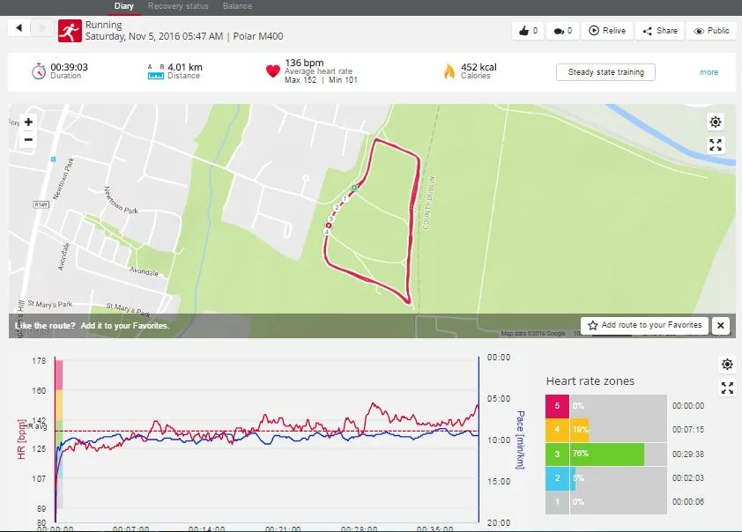Click the green 76% zone 3 bar
Viewport: 742px width, 532px height.
(x=607, y=454)
